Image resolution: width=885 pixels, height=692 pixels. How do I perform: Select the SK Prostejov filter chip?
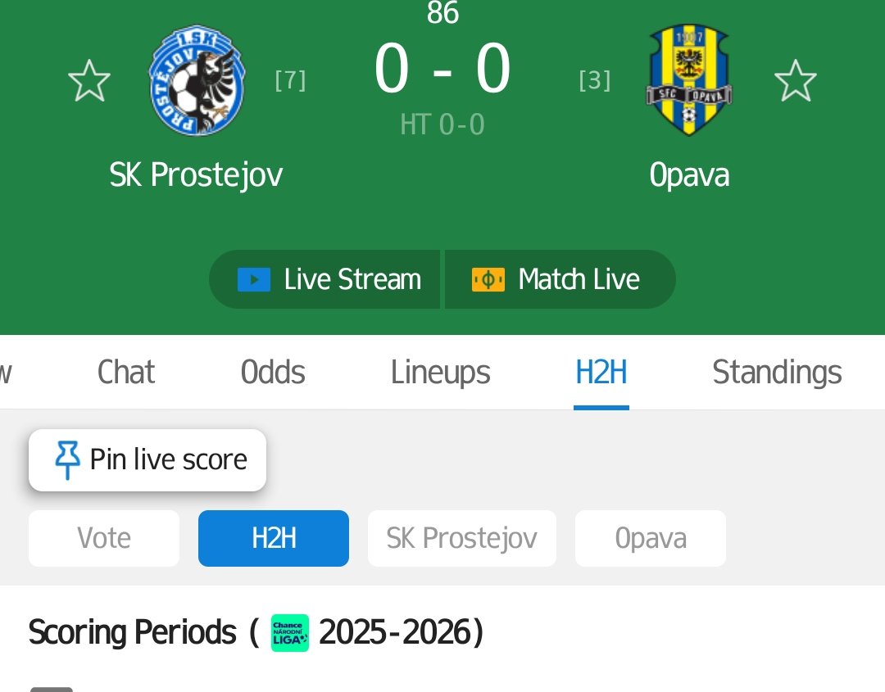[461, 538]
